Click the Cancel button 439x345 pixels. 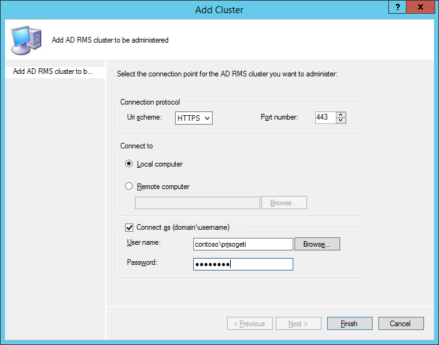[401, 324]
